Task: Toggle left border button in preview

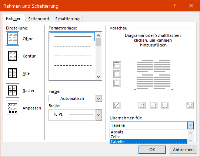Action: tap(141, 105)
